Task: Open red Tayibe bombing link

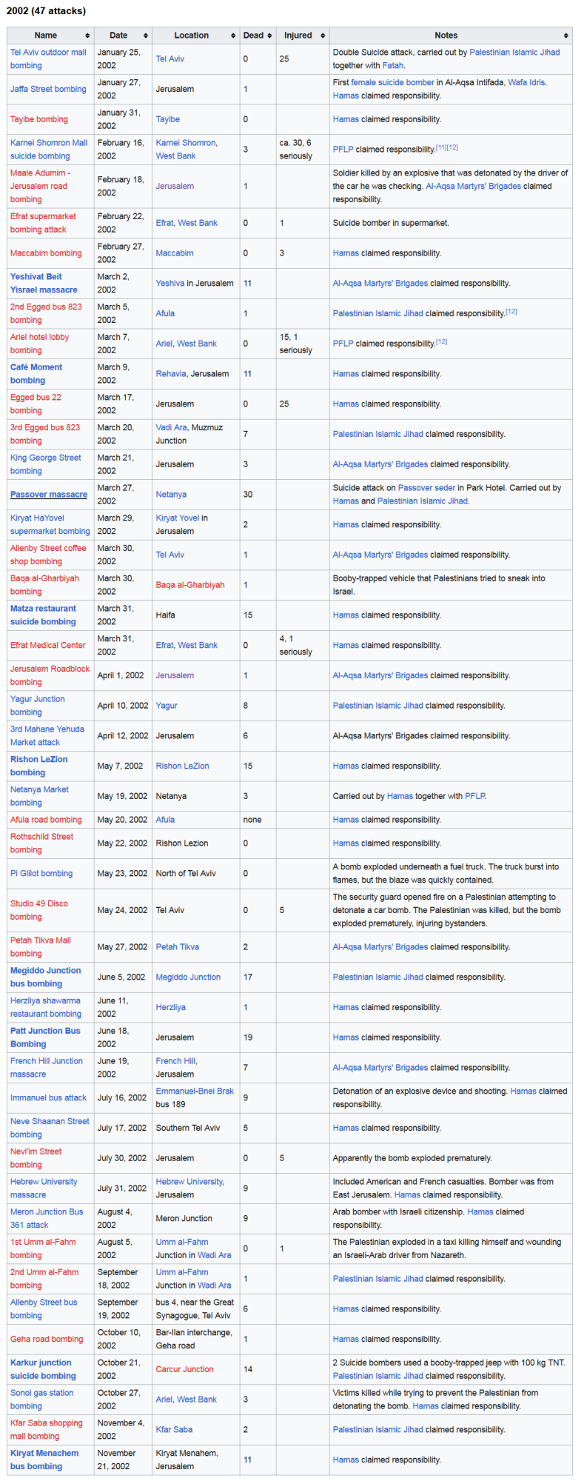Action: [39, 119]
